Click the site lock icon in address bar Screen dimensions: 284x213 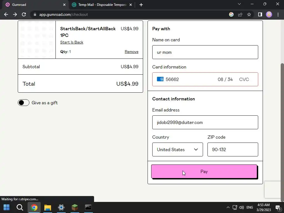pos(35,14)
